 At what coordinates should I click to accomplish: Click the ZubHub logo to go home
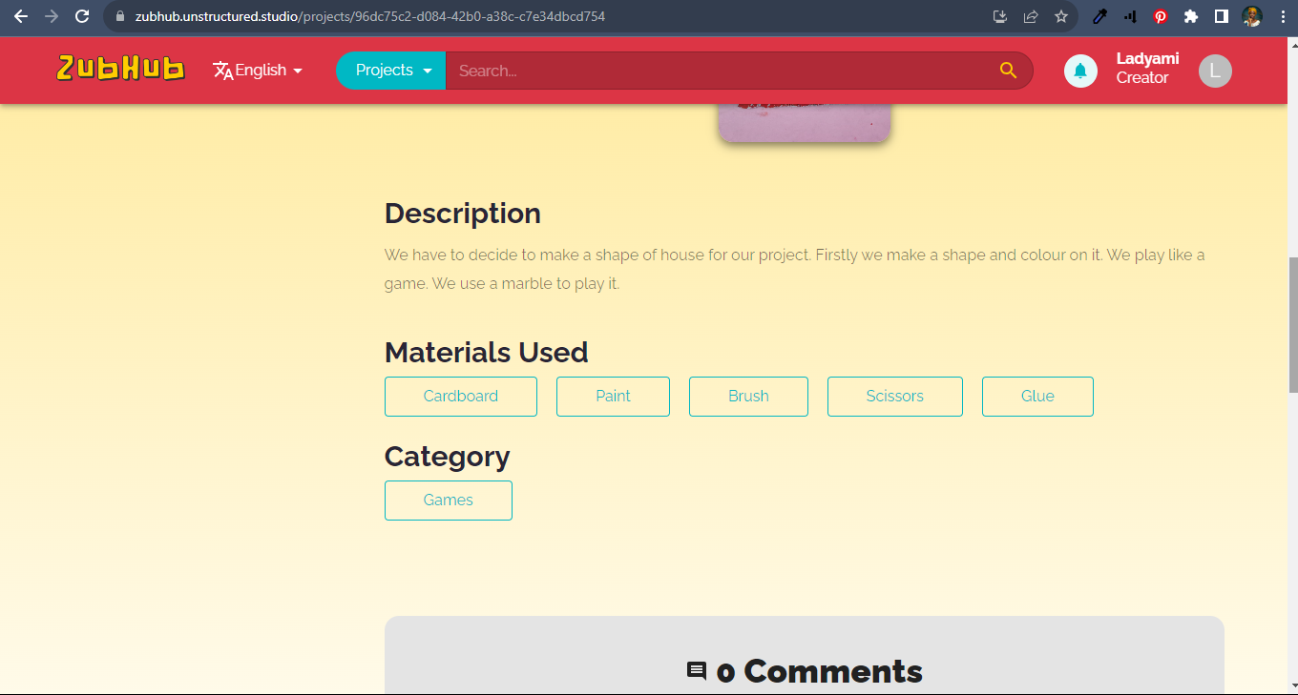pos(119,69)
